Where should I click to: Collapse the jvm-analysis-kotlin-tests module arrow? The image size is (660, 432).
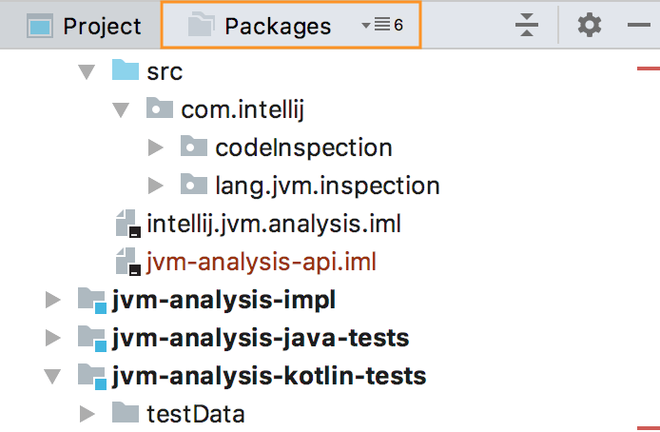point(53,375)
